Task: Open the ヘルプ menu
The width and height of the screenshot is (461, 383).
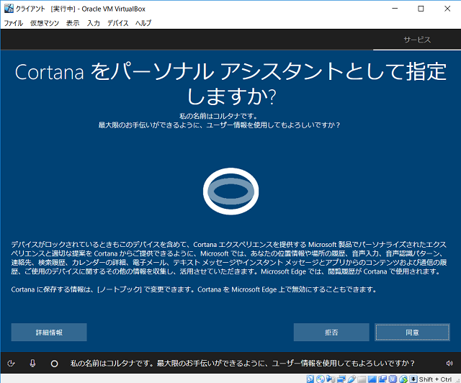Action: [x=143, y=23]
